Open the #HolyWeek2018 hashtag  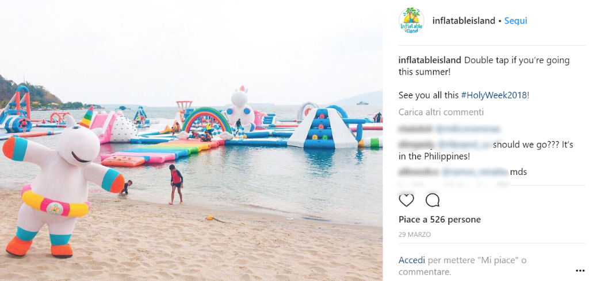tap(494, 96)
